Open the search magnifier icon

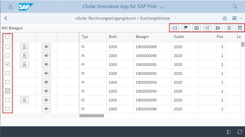[x=235, y=6]
